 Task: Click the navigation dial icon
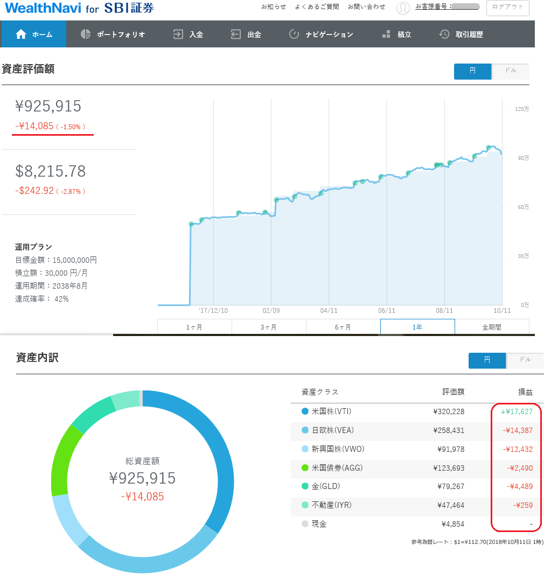click(294, 34)
